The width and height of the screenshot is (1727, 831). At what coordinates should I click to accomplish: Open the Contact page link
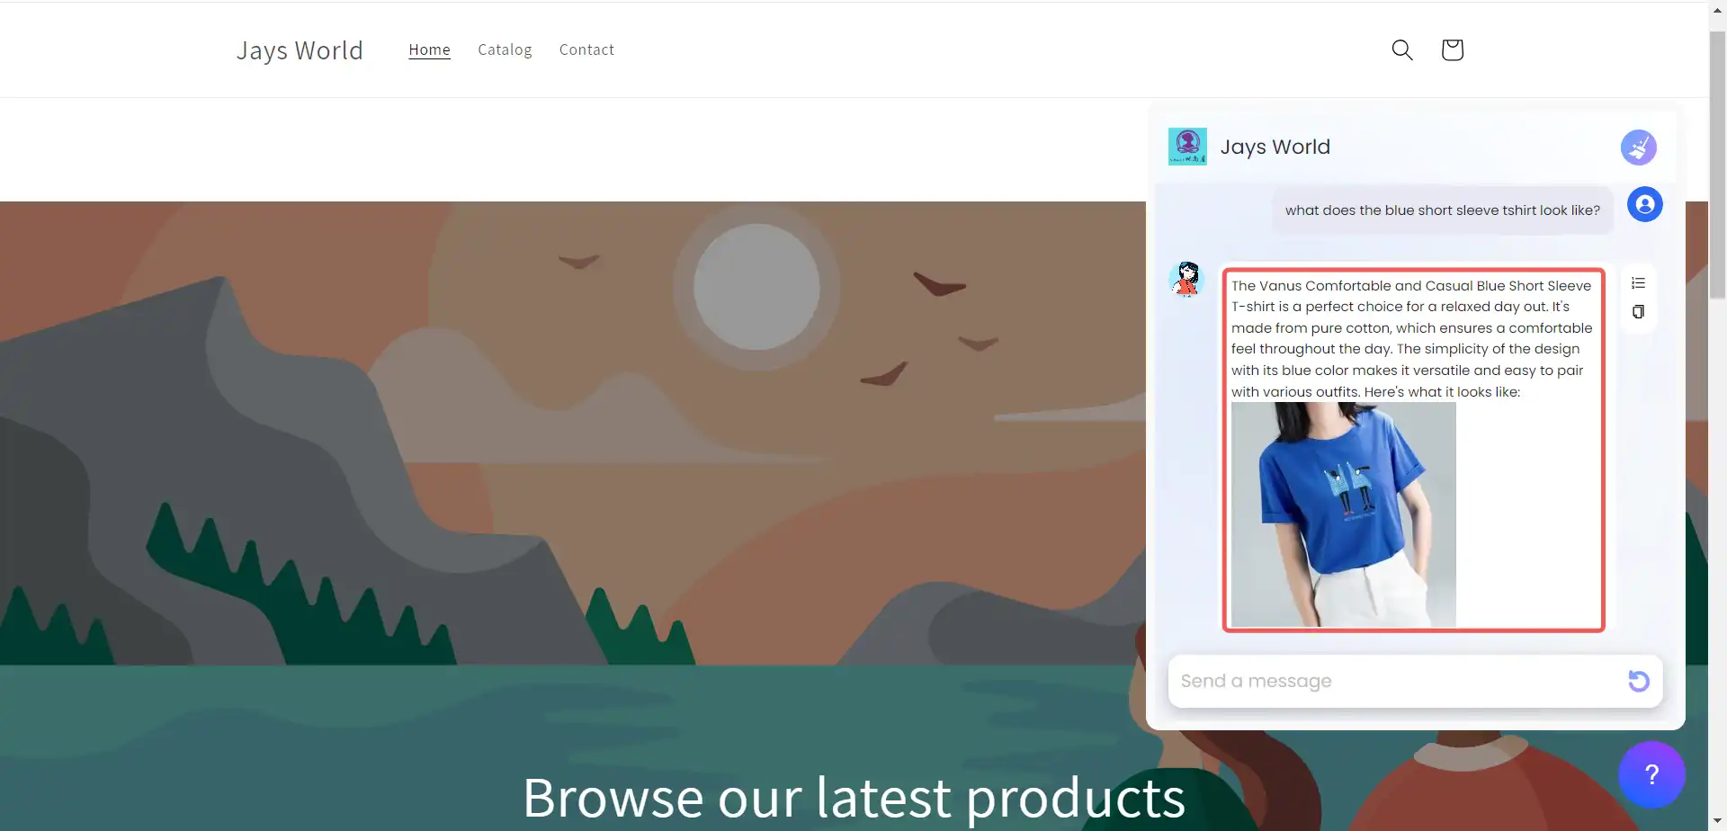(x=586, y=49)
